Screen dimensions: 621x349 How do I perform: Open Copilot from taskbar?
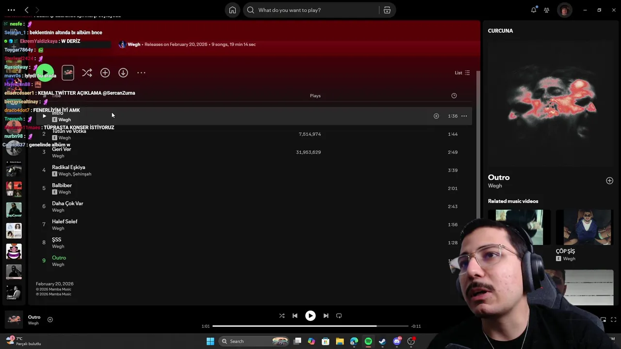click(311, 341)
